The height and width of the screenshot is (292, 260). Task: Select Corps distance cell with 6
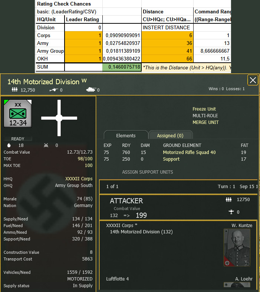click(167, 35)
